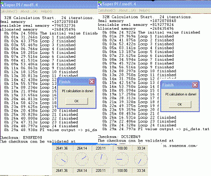This screenshot has height=176, width=211.
Task: Click '0h 12m 18.125s Loop 10 finished'
Action: [x=41, y=72]
